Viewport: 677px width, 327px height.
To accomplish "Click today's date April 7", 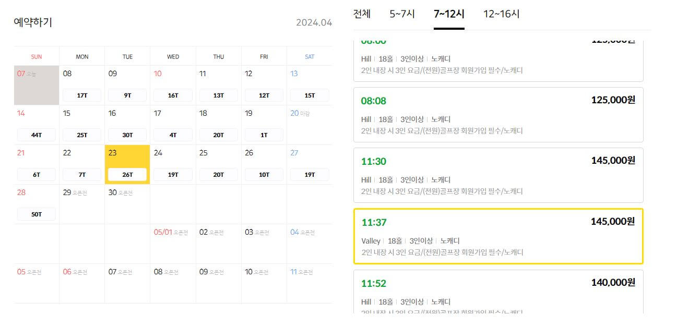I will click(x=25, y=74).
